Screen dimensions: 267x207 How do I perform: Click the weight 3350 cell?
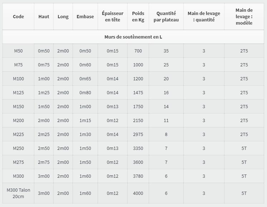(138, 148)
